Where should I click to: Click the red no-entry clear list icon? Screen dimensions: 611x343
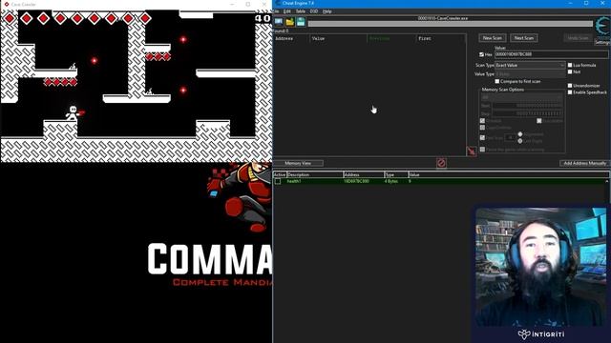(x=441, y=163)
